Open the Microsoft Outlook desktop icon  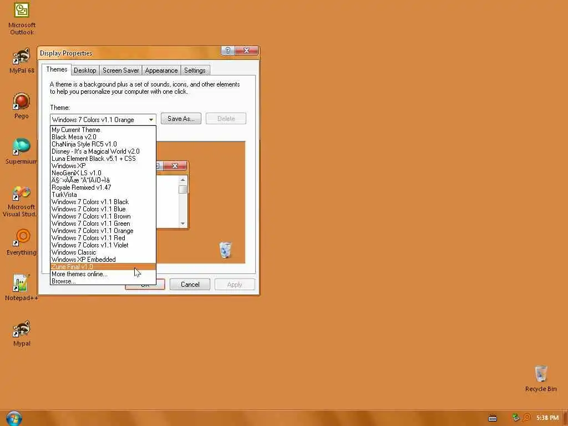(22, 19)
